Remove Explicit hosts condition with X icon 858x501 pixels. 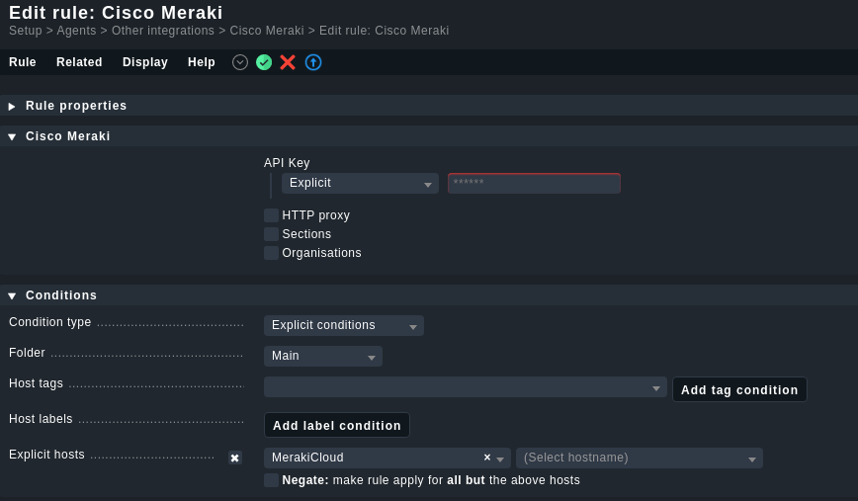[x=234, y=458]
